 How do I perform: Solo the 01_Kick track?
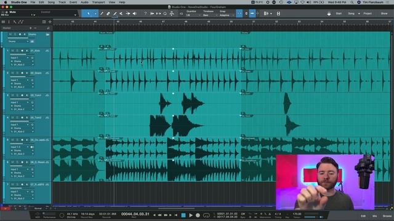tap(17, 50)
